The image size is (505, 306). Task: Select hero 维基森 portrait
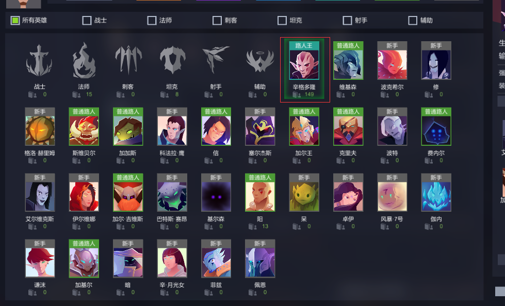348,60
